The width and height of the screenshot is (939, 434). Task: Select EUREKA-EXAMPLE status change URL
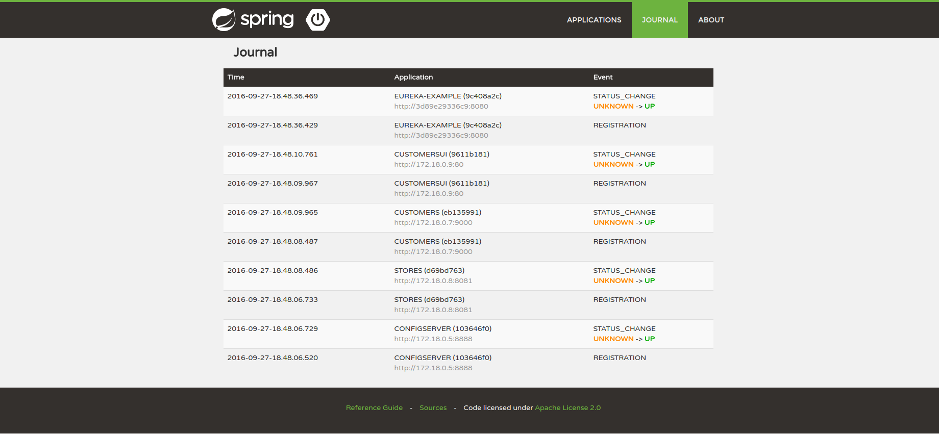(x=441, y=107)
